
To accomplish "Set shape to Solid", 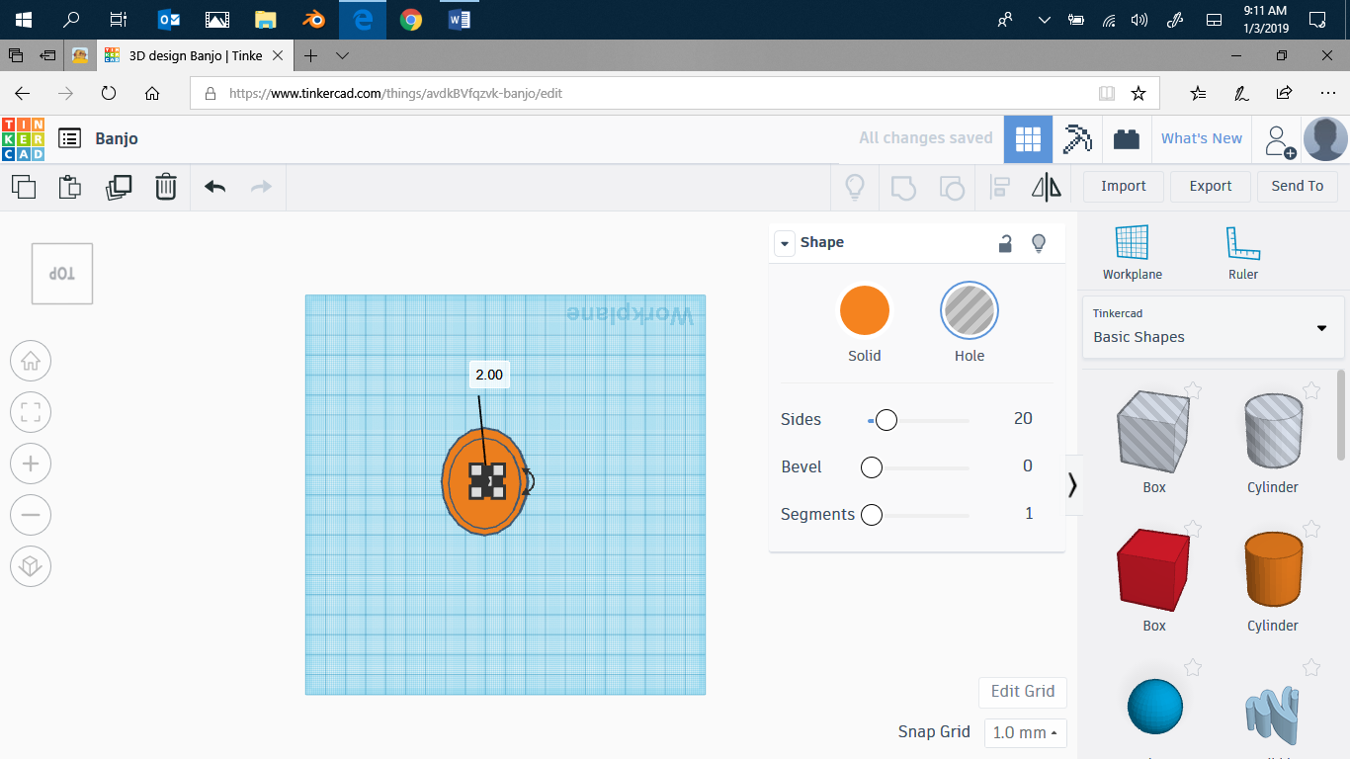I will click(865, 310).
